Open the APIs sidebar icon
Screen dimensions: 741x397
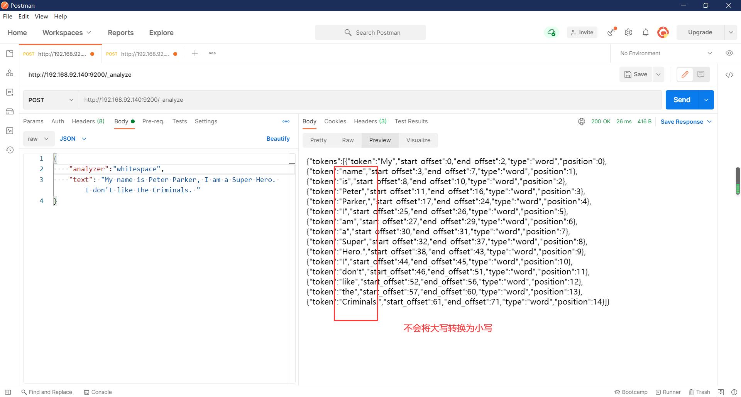click(10, 73)
